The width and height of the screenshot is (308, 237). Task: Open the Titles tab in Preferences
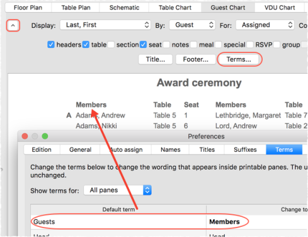207,149
